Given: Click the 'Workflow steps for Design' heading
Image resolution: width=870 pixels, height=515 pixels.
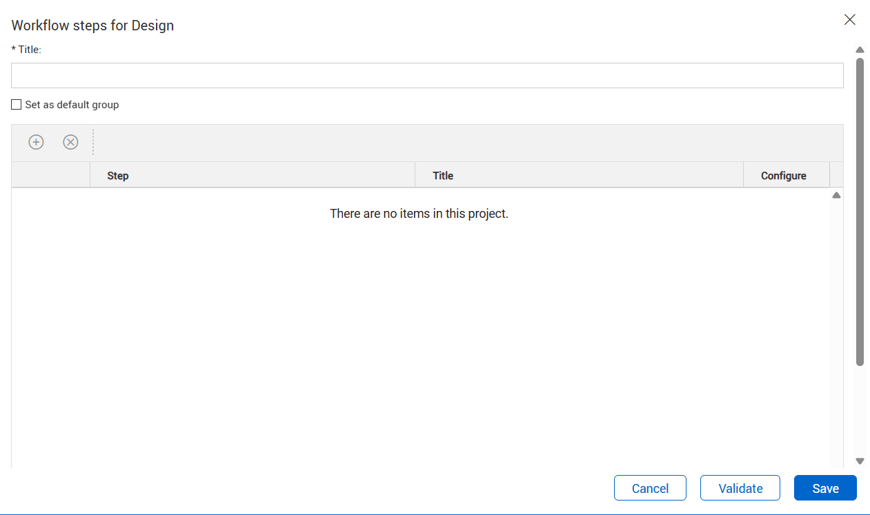Looking at the screenshot, I should pyautogui.click(x=92, y=26).
